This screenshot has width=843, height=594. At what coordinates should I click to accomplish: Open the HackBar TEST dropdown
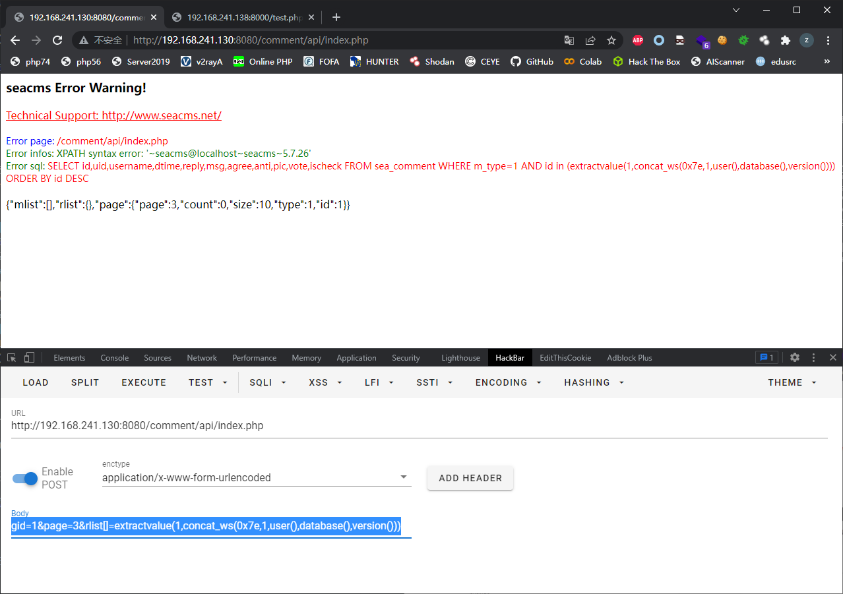coord(208,382)
